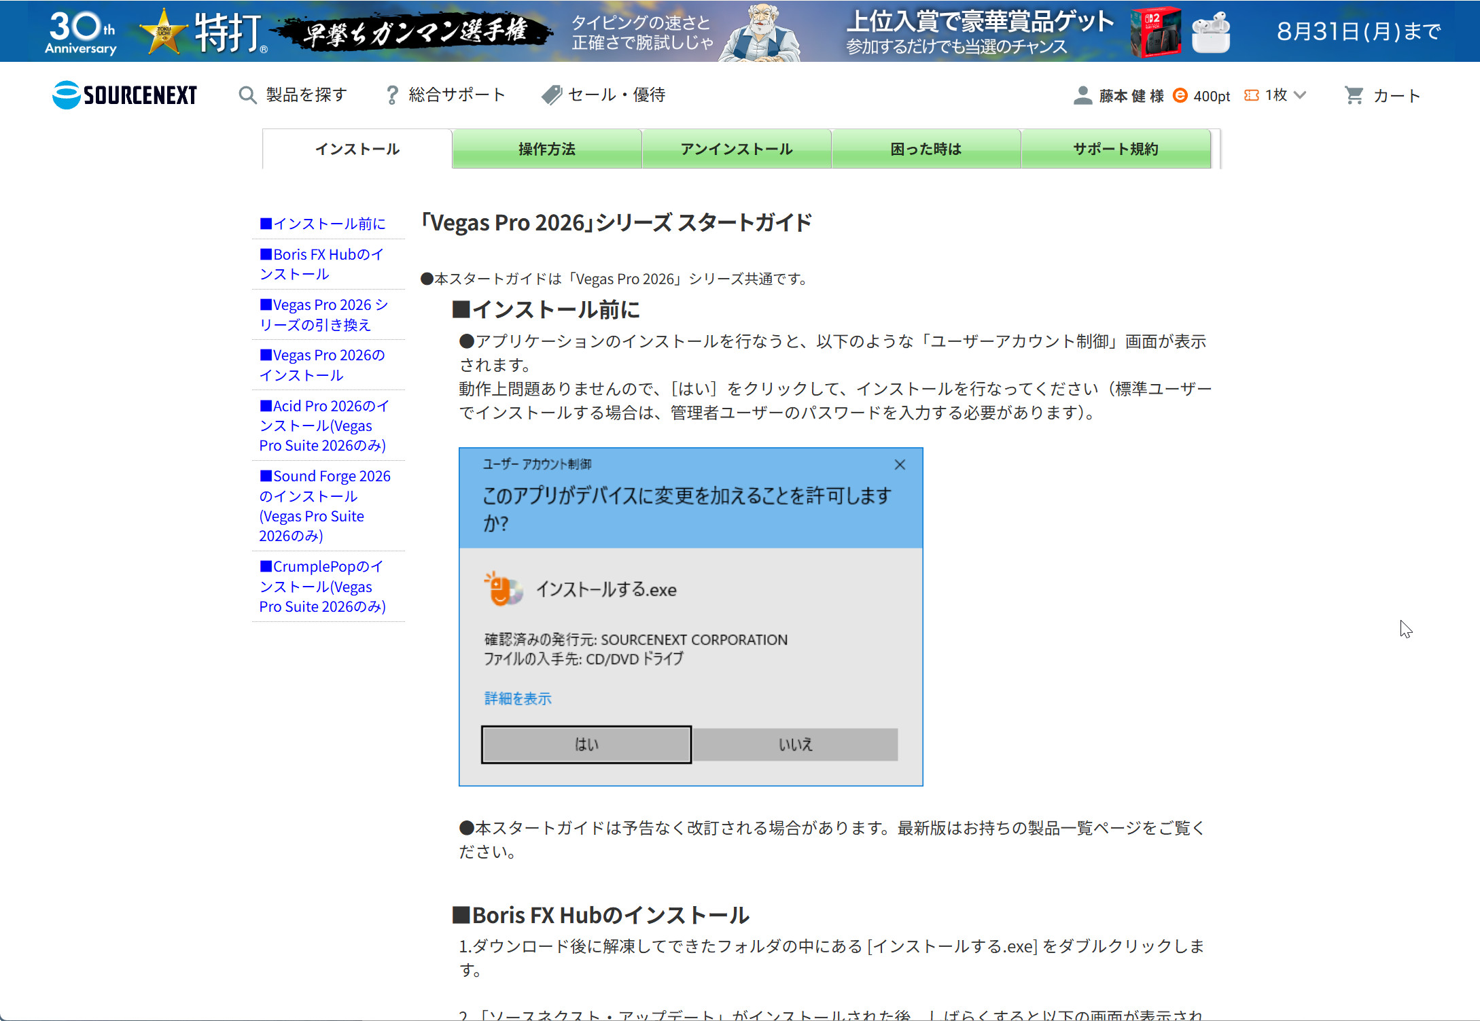Click the sale tag icon

551,95
